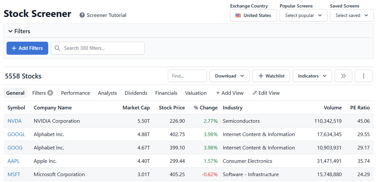Click the 4.88T market cap value
The width and height of the screenshot is (376, 182).
pyautogui.click(x=144, y=134)
